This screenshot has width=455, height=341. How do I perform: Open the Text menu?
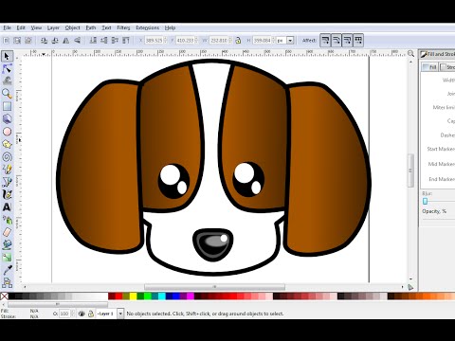click(106, 27)
